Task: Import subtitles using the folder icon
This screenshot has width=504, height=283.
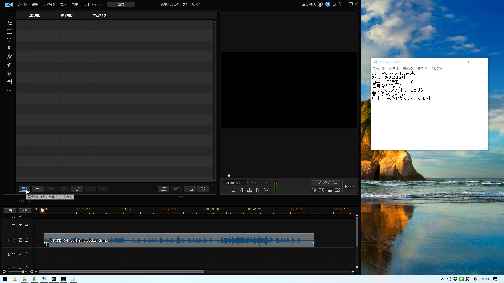Action: pos(163,189)
